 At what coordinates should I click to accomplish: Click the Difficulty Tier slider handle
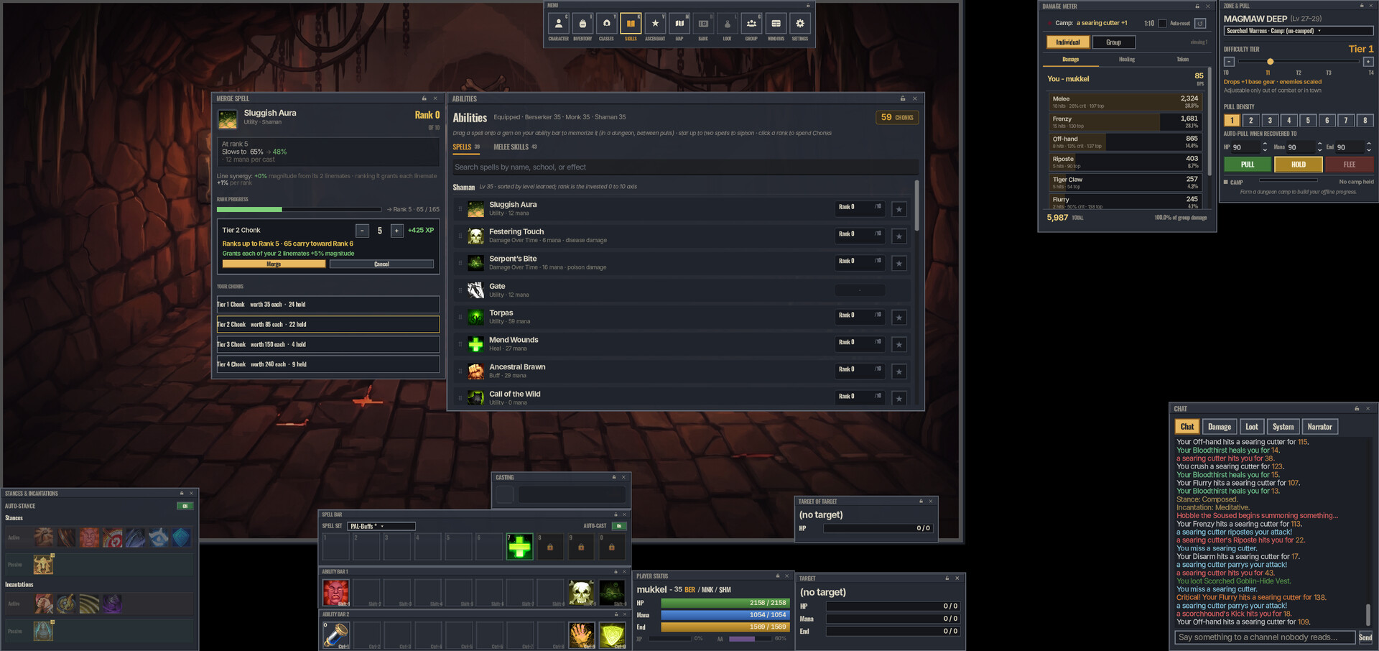click(x=1270, y=62)
